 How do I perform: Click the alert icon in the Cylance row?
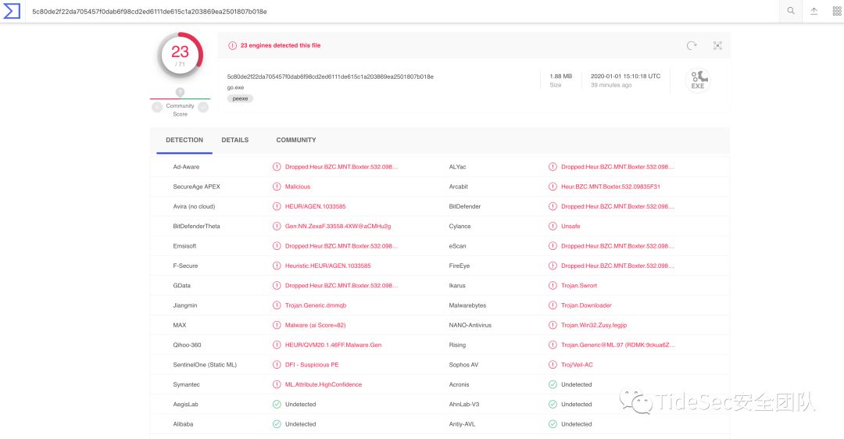click(553, 226)
